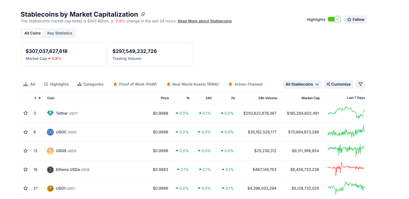Select the Proof of Work flame icon
The height and width of the screenshot is (199, 409).
[115, 84]
